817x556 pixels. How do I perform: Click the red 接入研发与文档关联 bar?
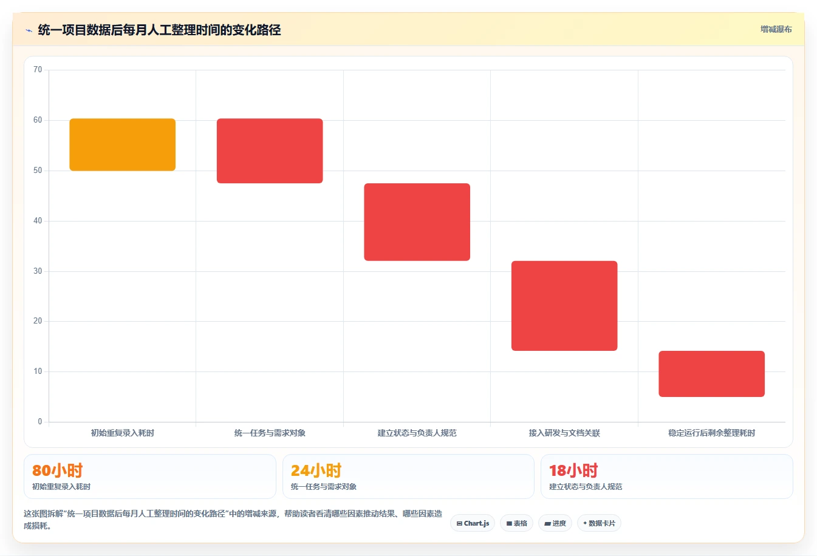coord(564,306)
